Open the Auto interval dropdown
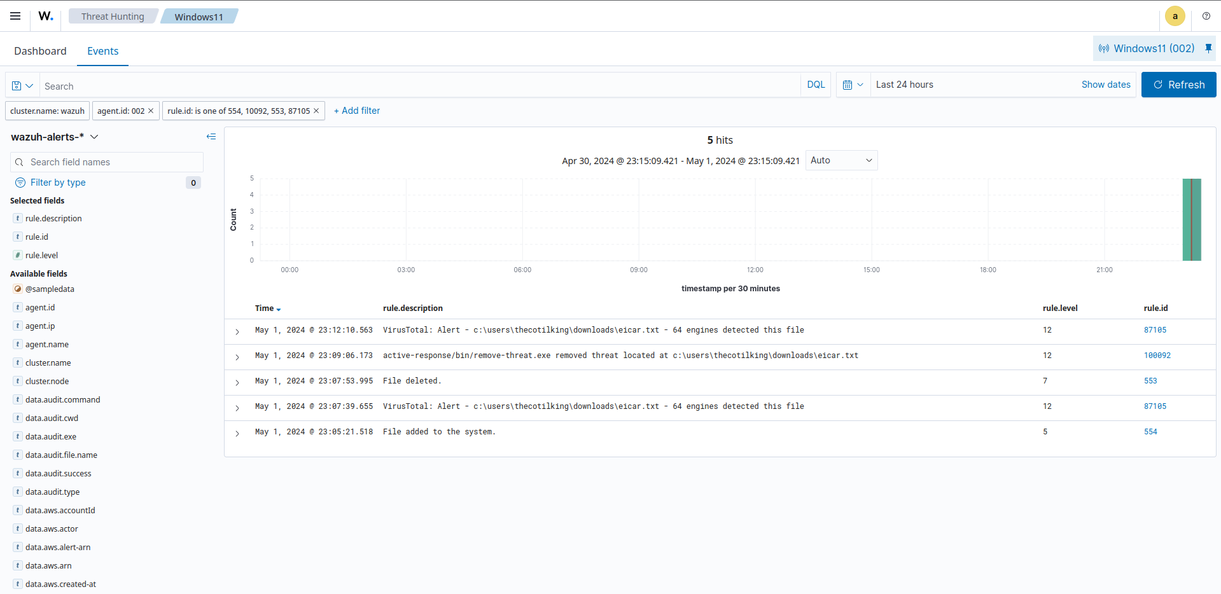 [x=841, y=160]
